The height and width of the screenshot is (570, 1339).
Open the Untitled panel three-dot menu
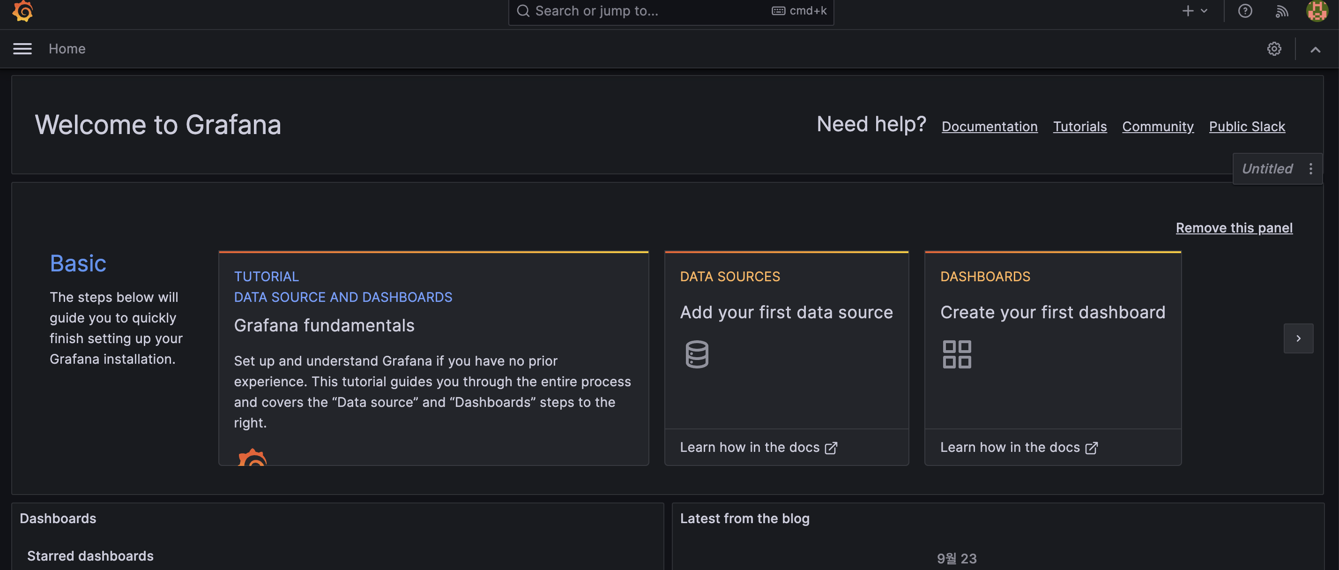point(1310,168)
